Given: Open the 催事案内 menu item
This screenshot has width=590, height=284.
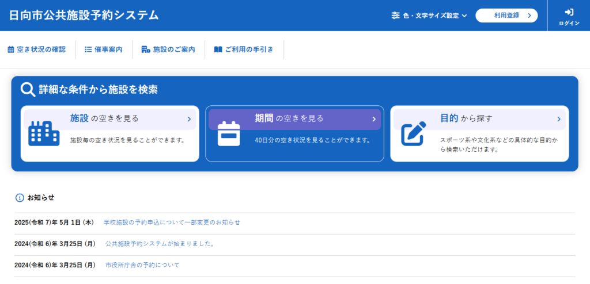Looking at the screenshot, I should click(104, 49).
